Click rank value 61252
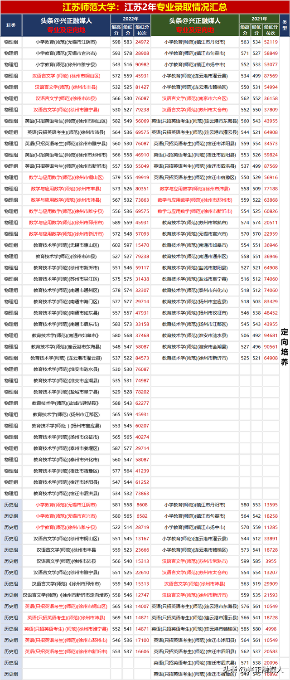Screen dimensions: 290x680 tap(142, 482)
